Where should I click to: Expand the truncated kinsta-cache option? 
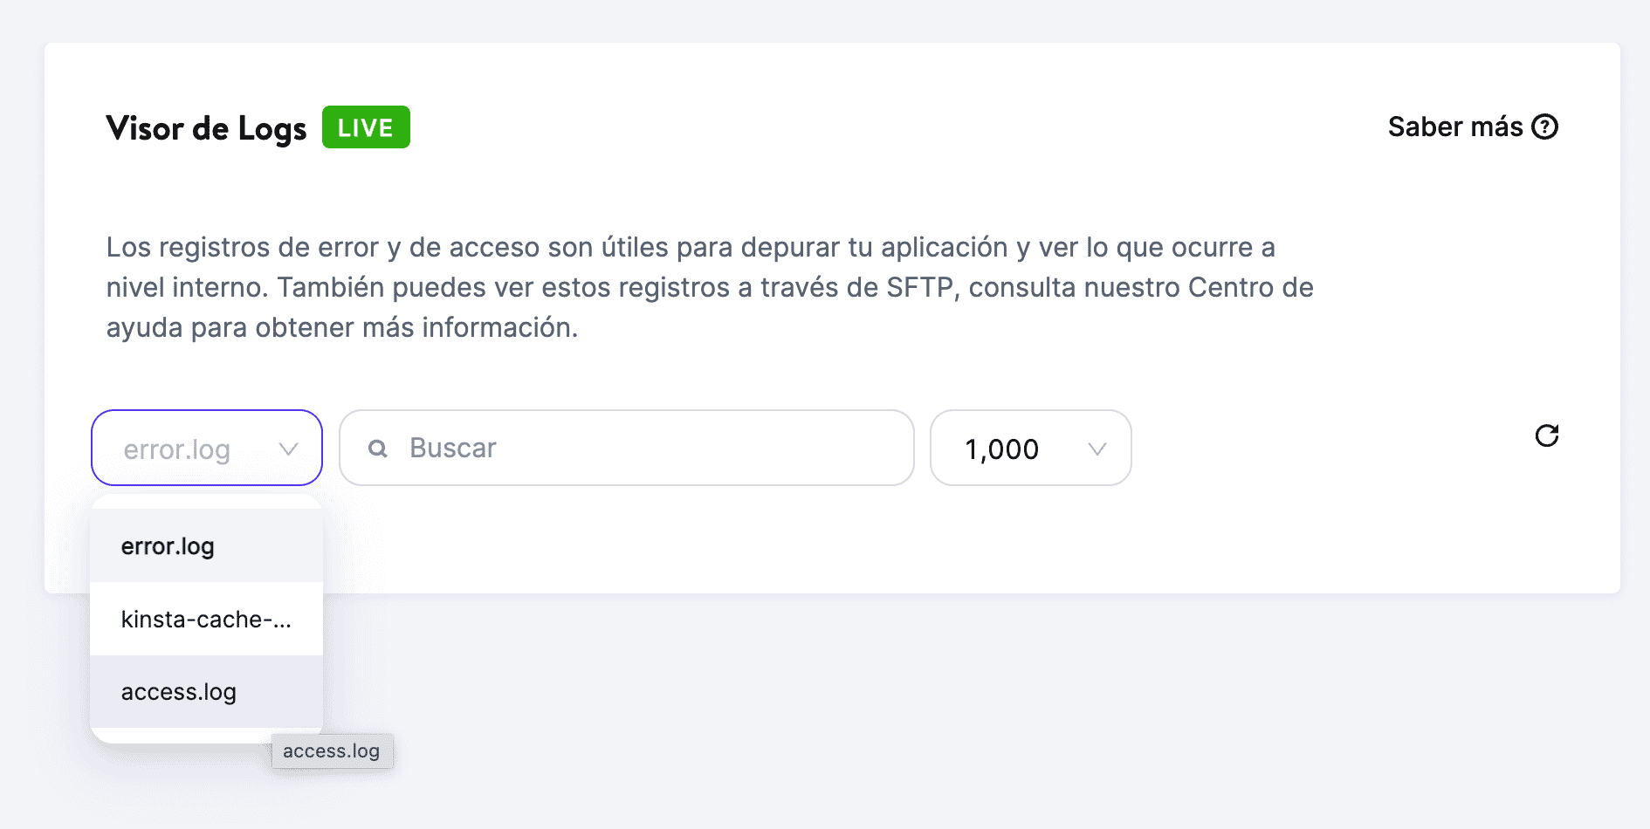click(x=206, y=620)
